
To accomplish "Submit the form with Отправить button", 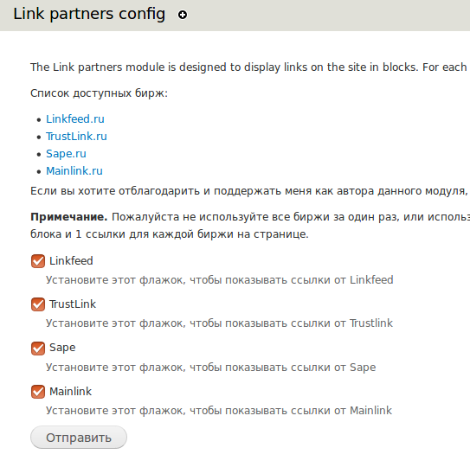I will [79, 438].
